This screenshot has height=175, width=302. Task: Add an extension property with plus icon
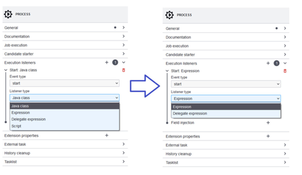(106, 135)
